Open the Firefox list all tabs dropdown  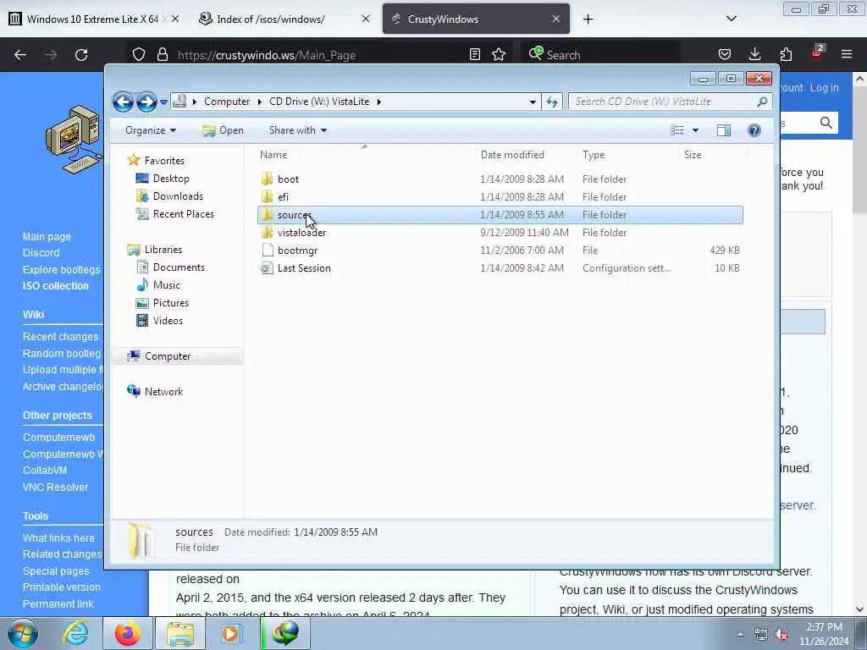(x=731, y=19)
